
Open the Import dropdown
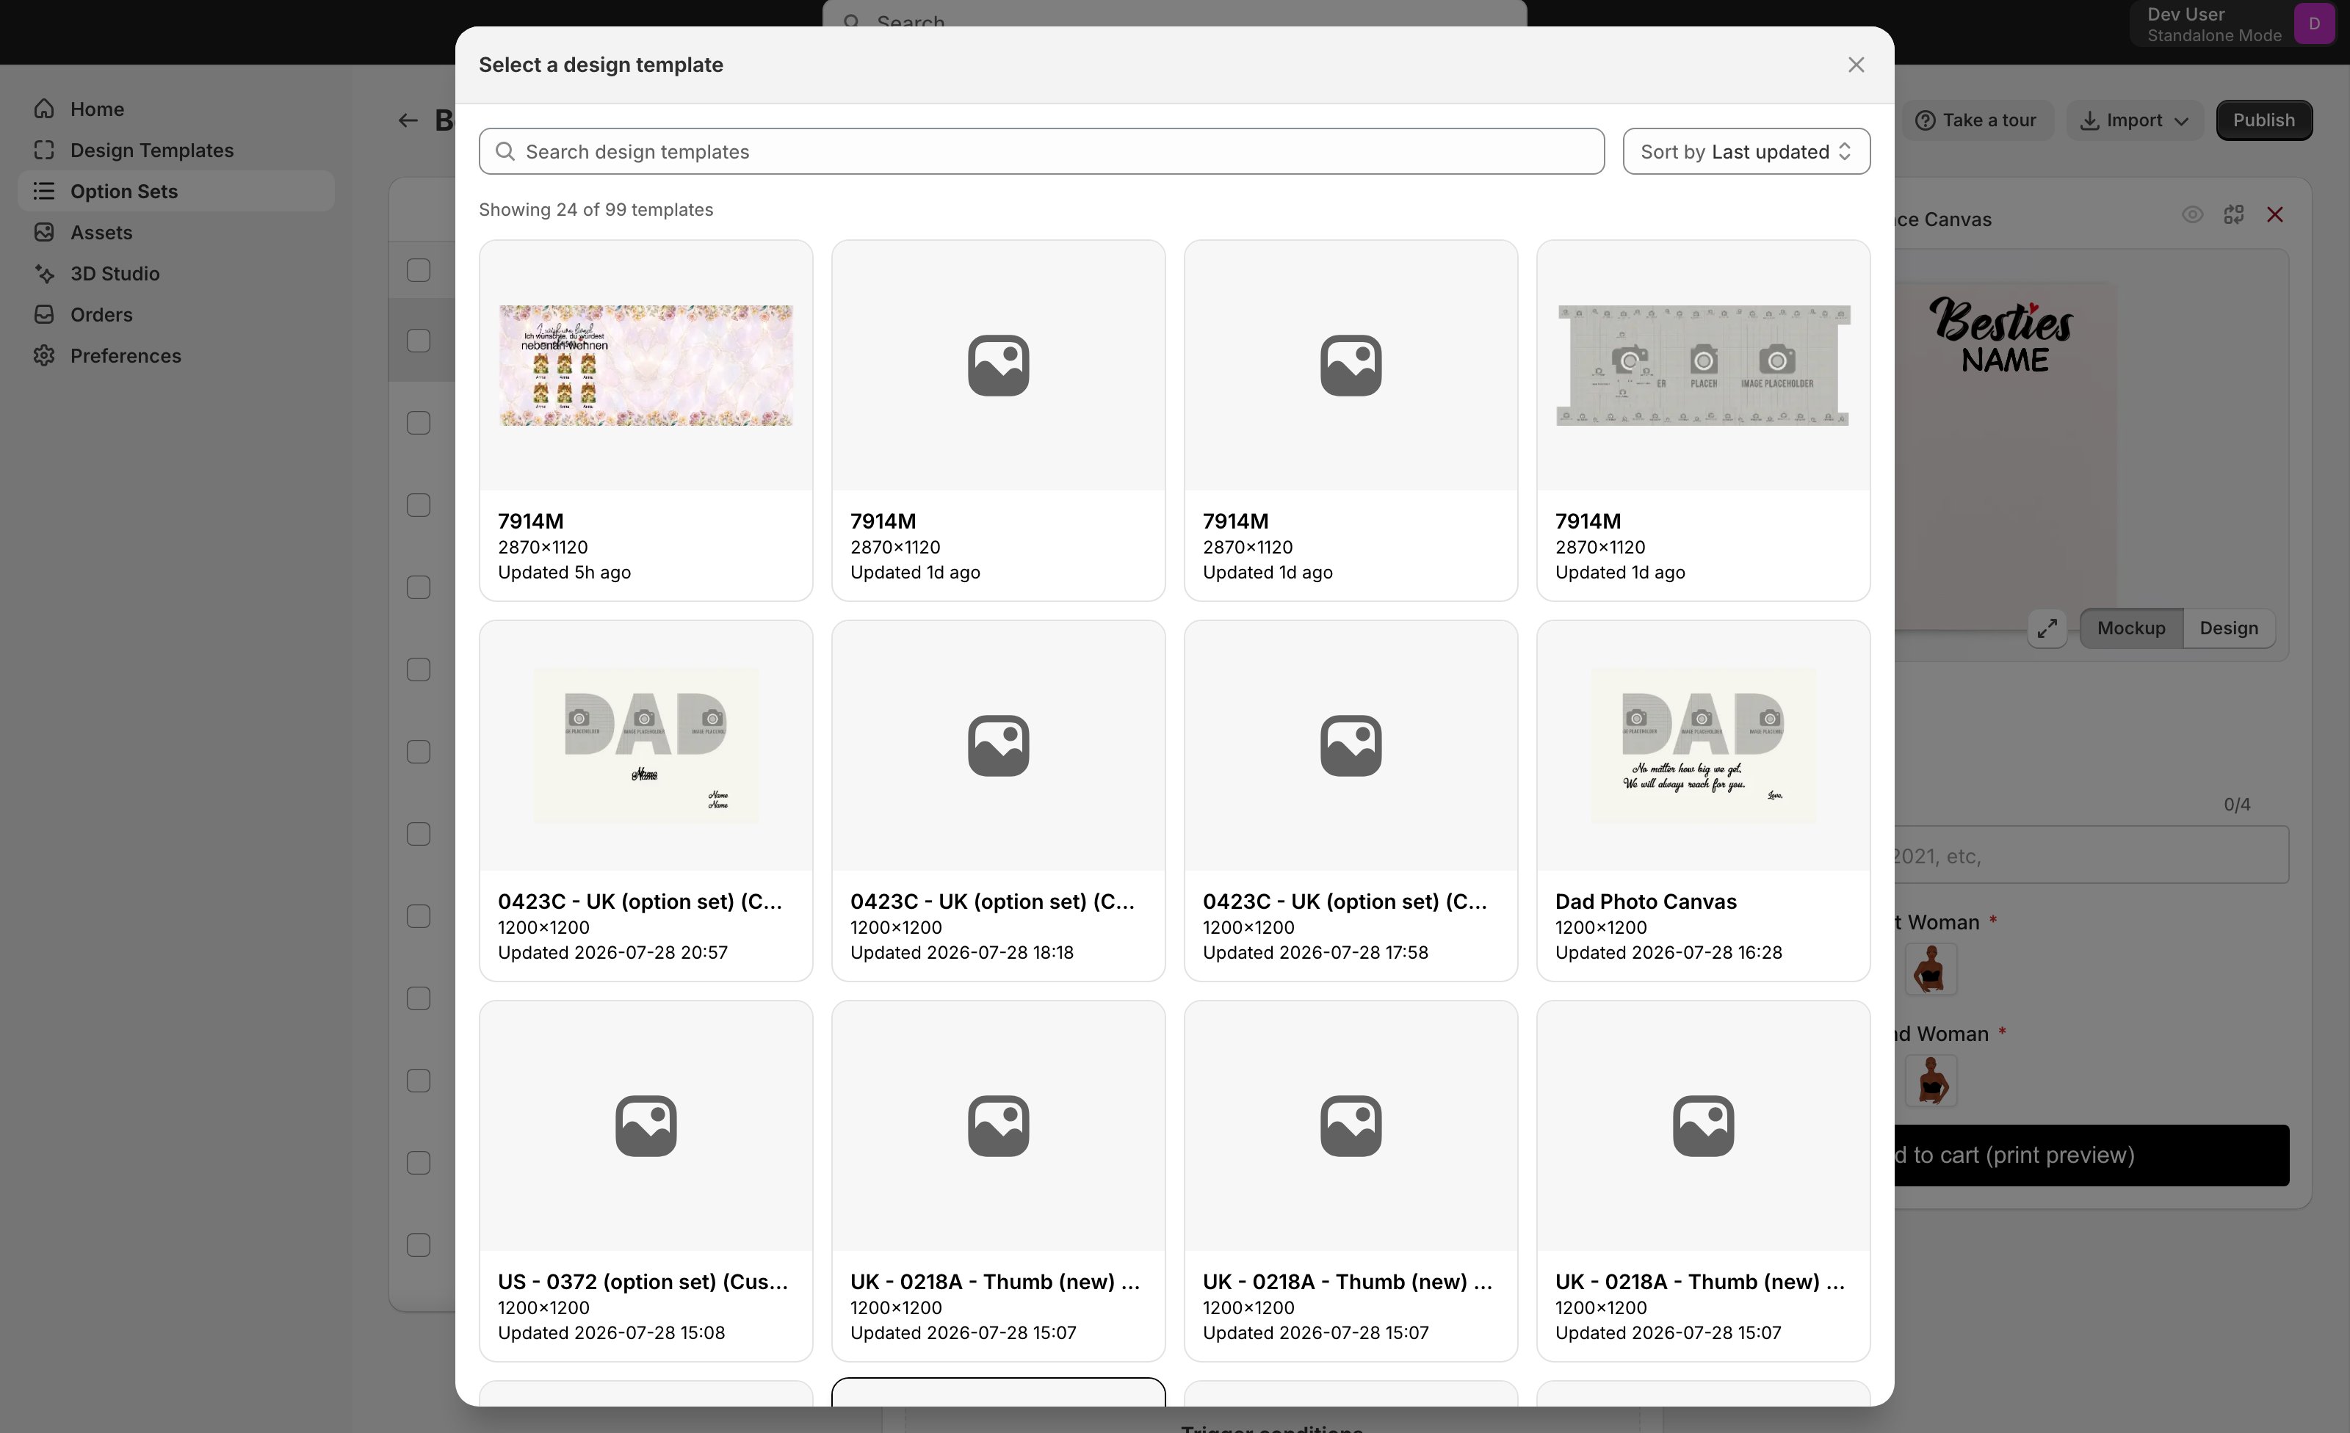point(2134,120)
